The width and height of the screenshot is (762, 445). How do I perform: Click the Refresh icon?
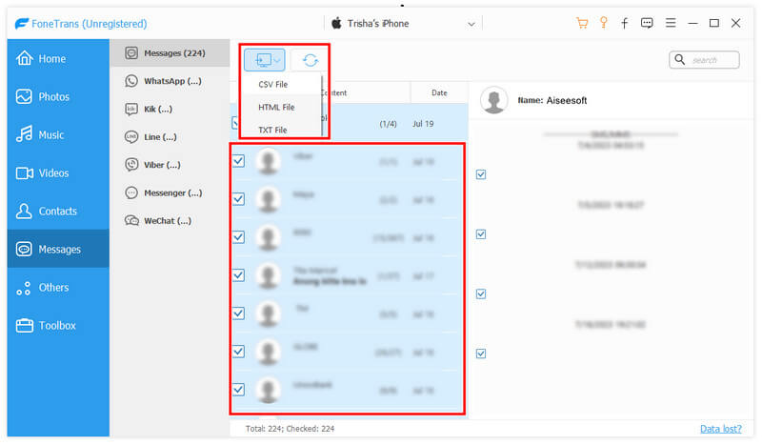[311, 60]
